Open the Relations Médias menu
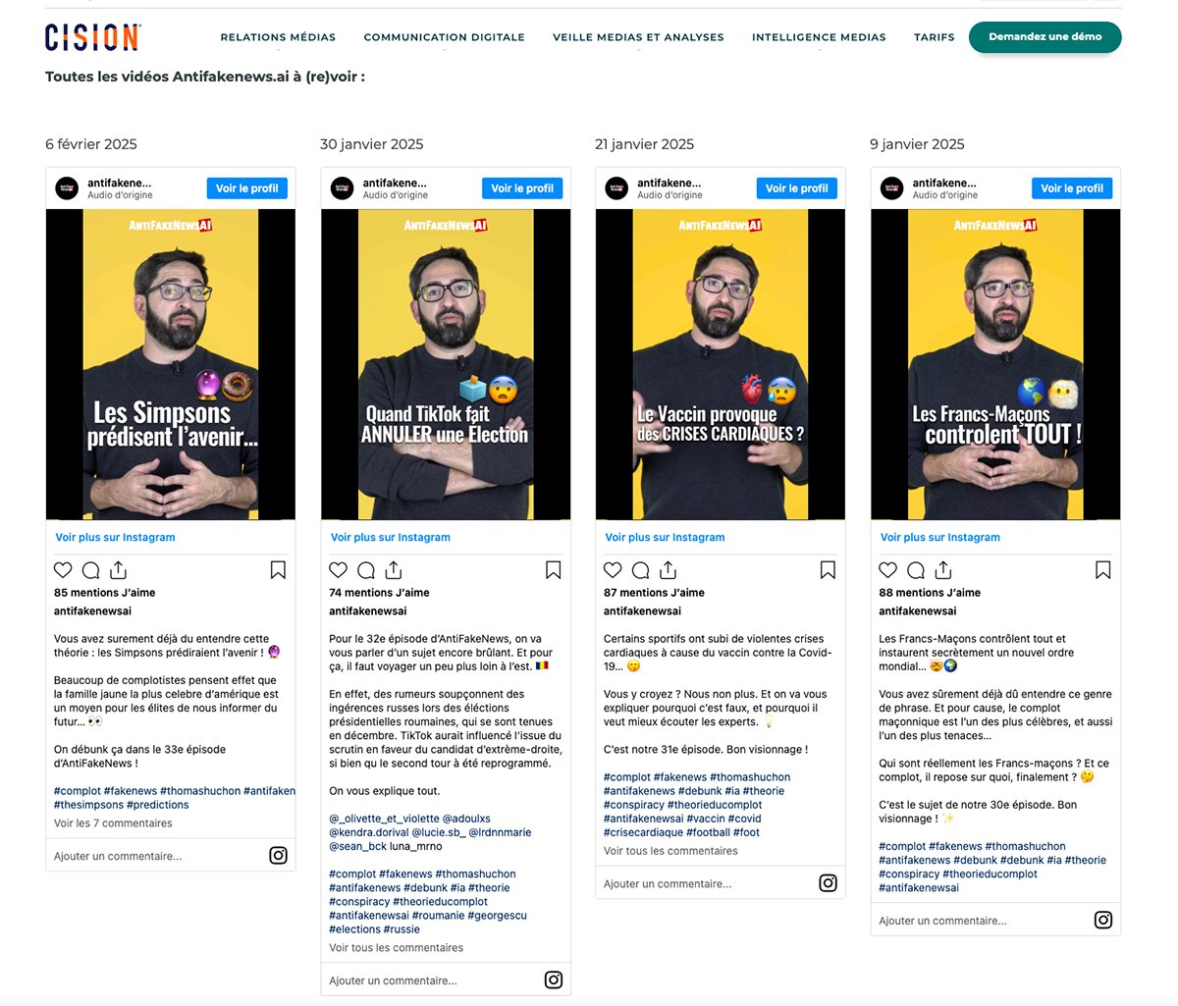Screen dimensions: 1178x1006 pos(278,37)
